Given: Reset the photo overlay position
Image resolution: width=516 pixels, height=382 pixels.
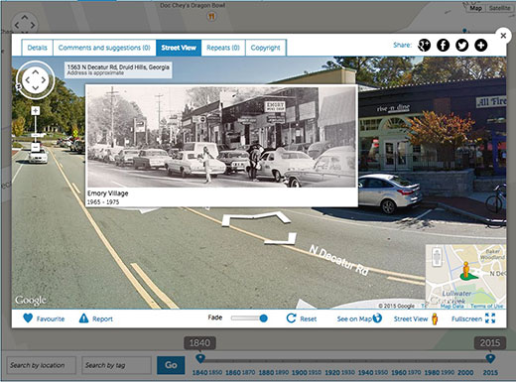Looking at the screenshot, I should click(x=301, y=318).
